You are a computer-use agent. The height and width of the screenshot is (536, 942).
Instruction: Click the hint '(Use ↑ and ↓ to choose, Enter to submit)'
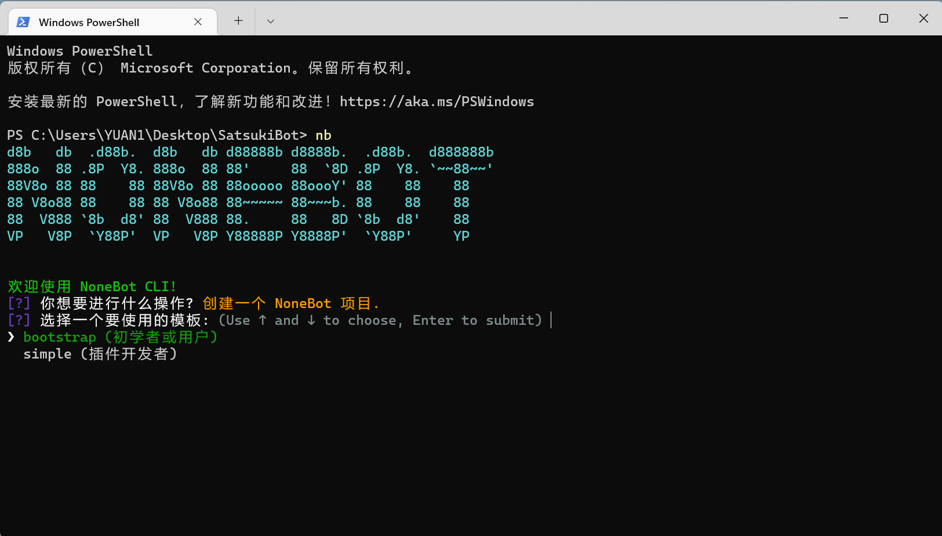380,320
